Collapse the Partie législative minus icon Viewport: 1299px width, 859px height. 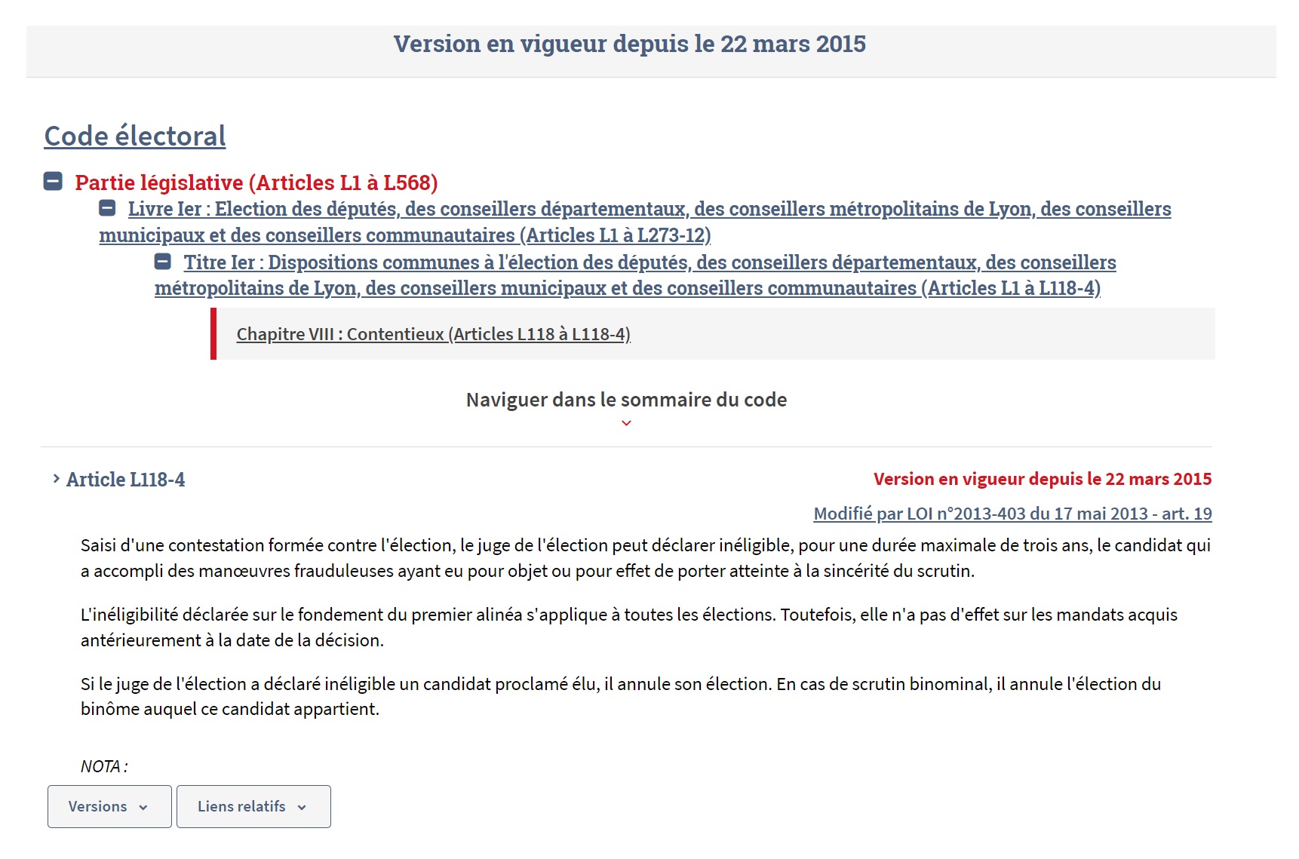click(x=53, y=182)
